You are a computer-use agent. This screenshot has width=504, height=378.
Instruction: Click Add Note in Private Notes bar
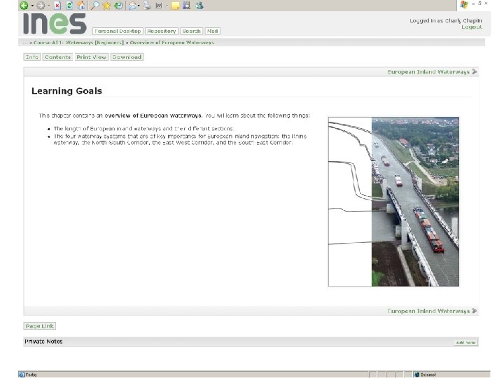coord(465,342)
